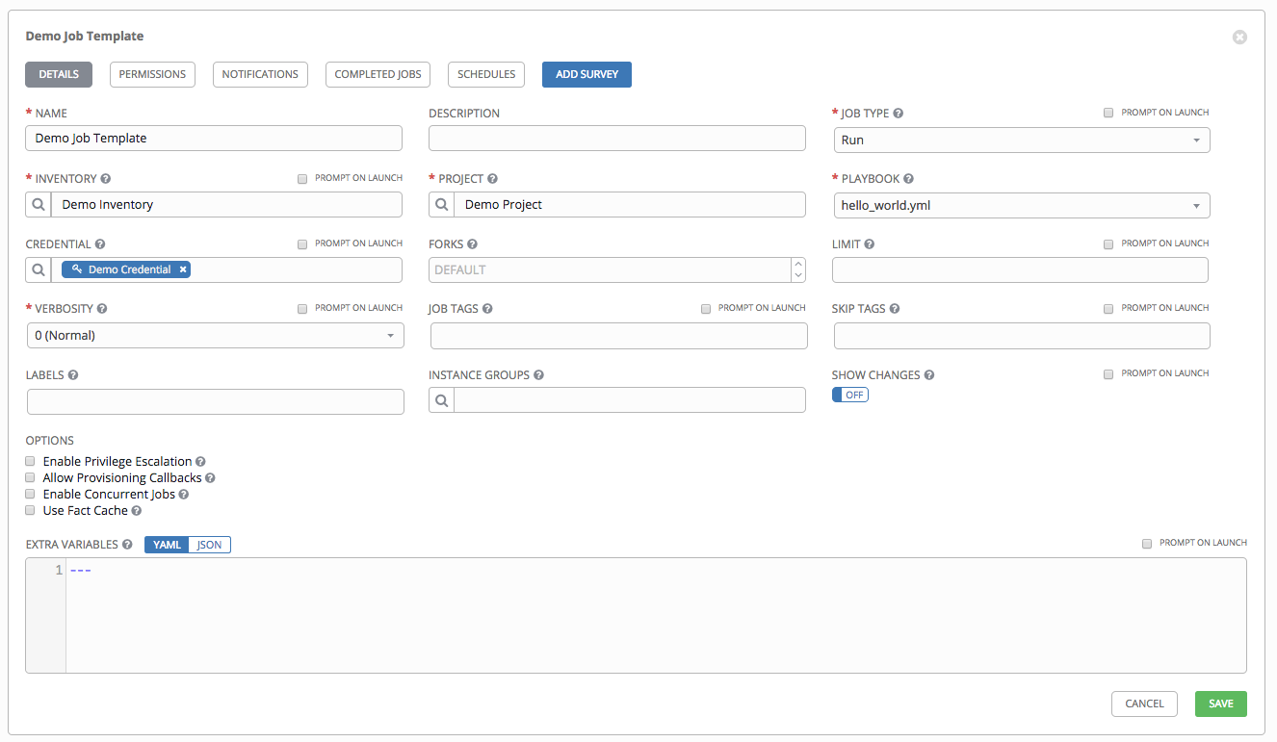1277x742 pixels.
Task: Enable Privilege Escalation checkbox
Action: [31, 461]
